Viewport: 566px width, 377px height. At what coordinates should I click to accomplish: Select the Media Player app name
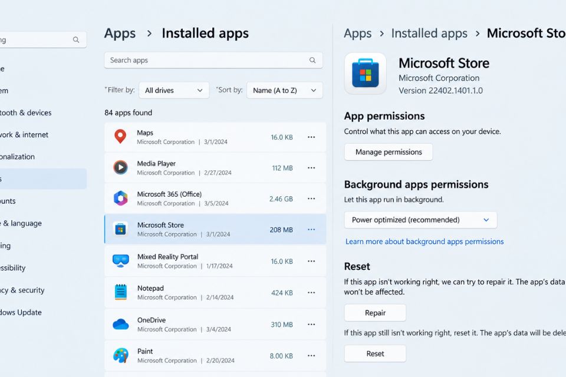click(x=156, y=163)
